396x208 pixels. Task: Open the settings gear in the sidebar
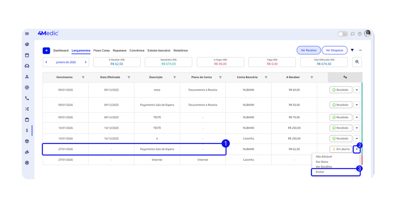coord(27,163)
